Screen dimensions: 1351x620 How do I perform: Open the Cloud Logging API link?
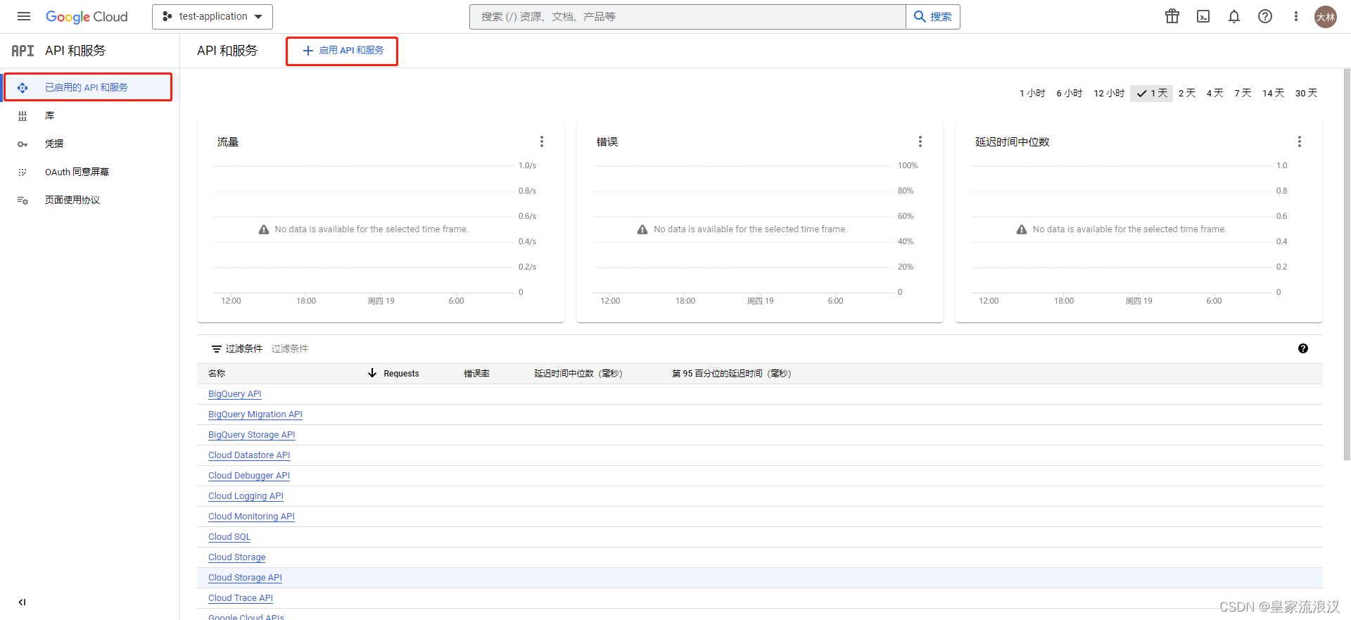click(x=246, y=496)
